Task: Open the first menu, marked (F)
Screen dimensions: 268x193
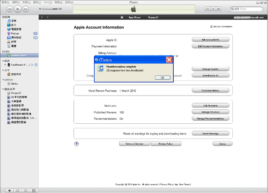Action: [x=6, y=2]
